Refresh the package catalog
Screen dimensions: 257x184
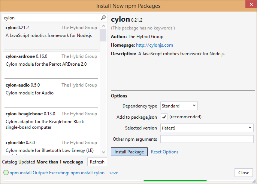[x=97, y=162]
